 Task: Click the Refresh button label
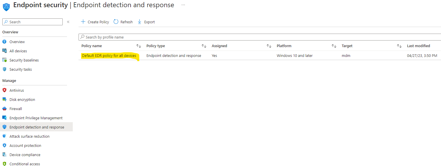click(x=127, y=22)
